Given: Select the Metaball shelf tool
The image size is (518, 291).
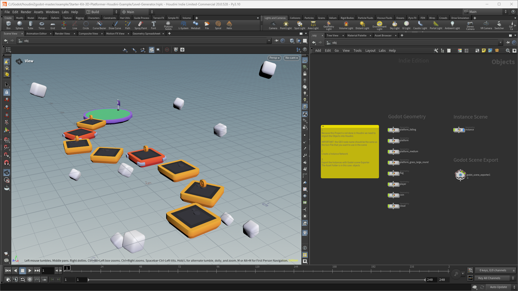Looking at the screenshot, I should coord(196,25).
